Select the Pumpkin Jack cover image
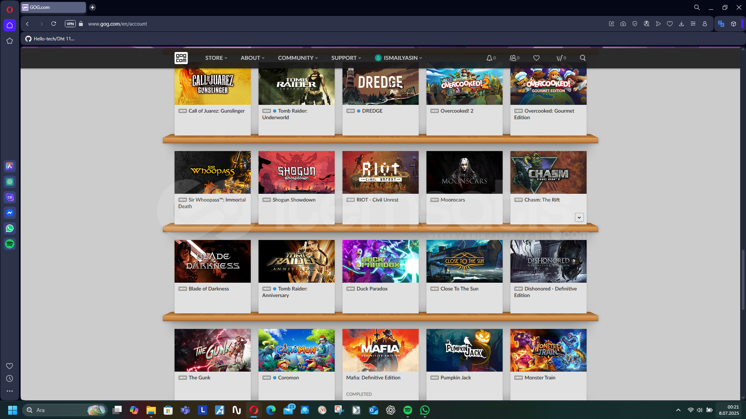This screenshot has width=746, height=419. 465,350
